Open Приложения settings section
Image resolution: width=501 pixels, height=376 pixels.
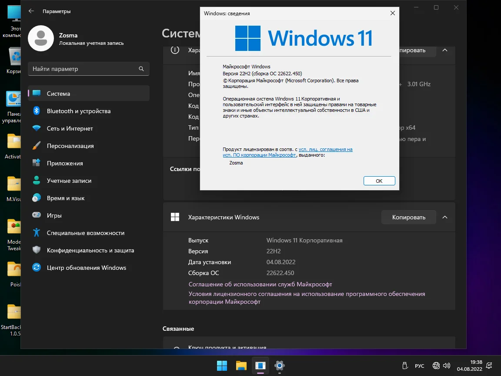[64, 163]
